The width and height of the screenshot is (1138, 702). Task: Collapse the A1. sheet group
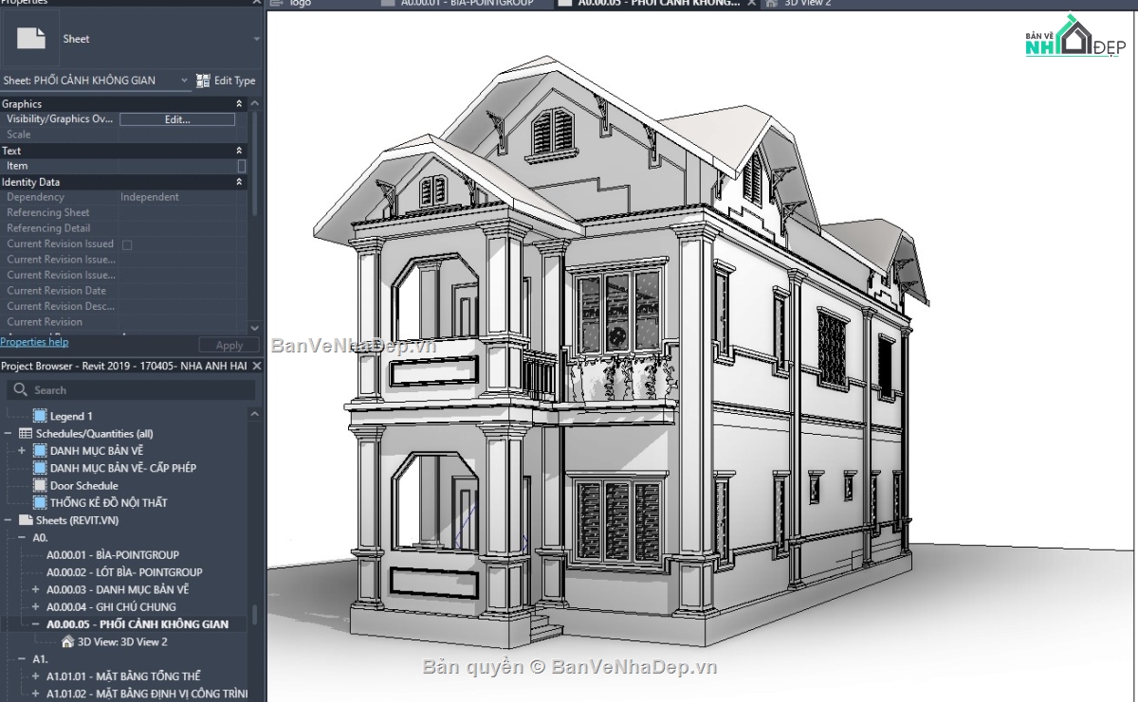22,658
